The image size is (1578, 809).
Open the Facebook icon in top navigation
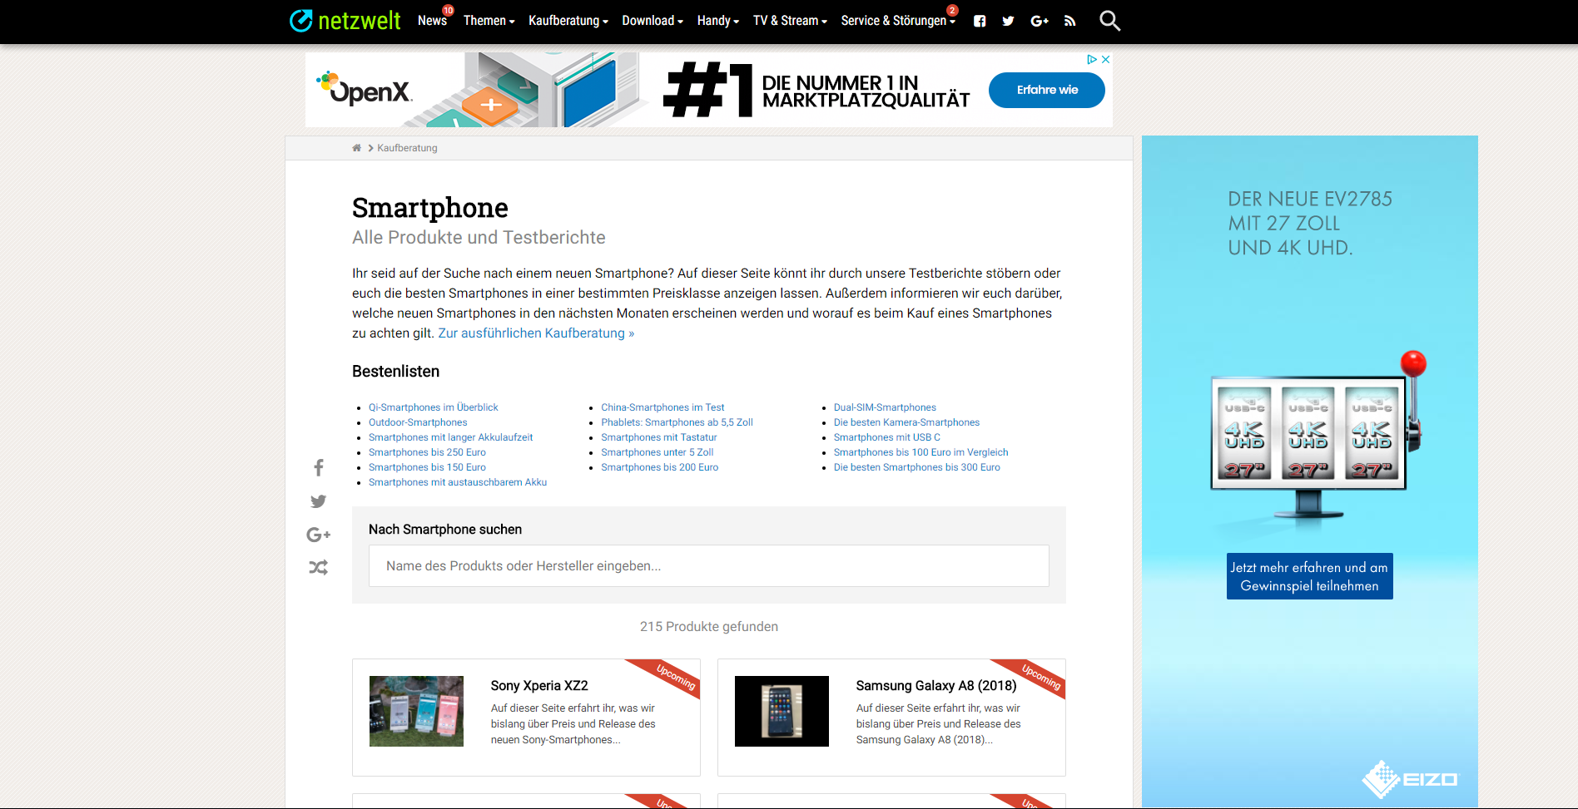click(x=980, y=21)
